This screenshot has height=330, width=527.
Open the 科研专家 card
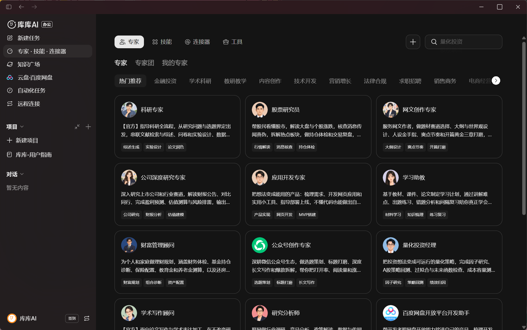177,127
